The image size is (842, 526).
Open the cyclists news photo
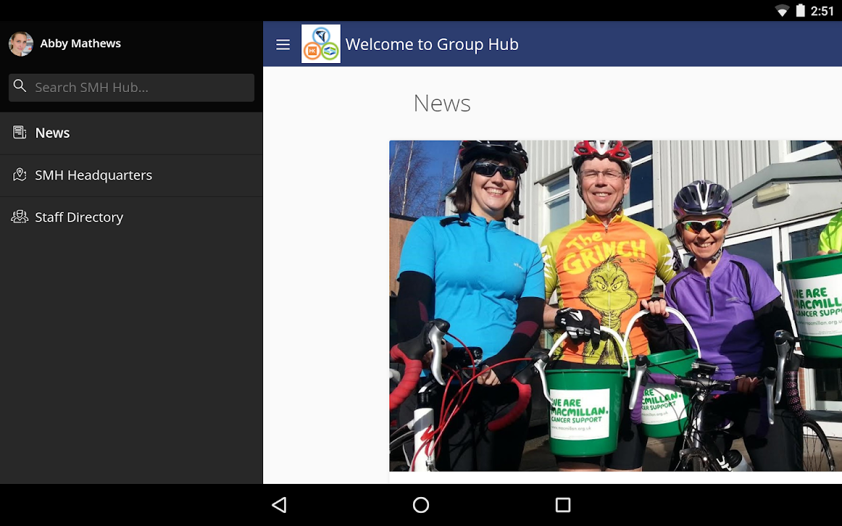(x=616, y=306)
